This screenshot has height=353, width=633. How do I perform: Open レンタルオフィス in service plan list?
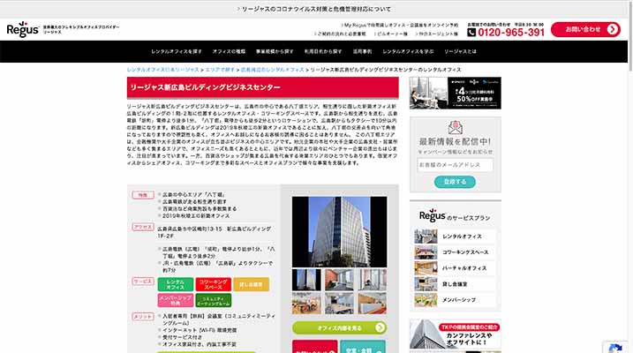[455, 237]
